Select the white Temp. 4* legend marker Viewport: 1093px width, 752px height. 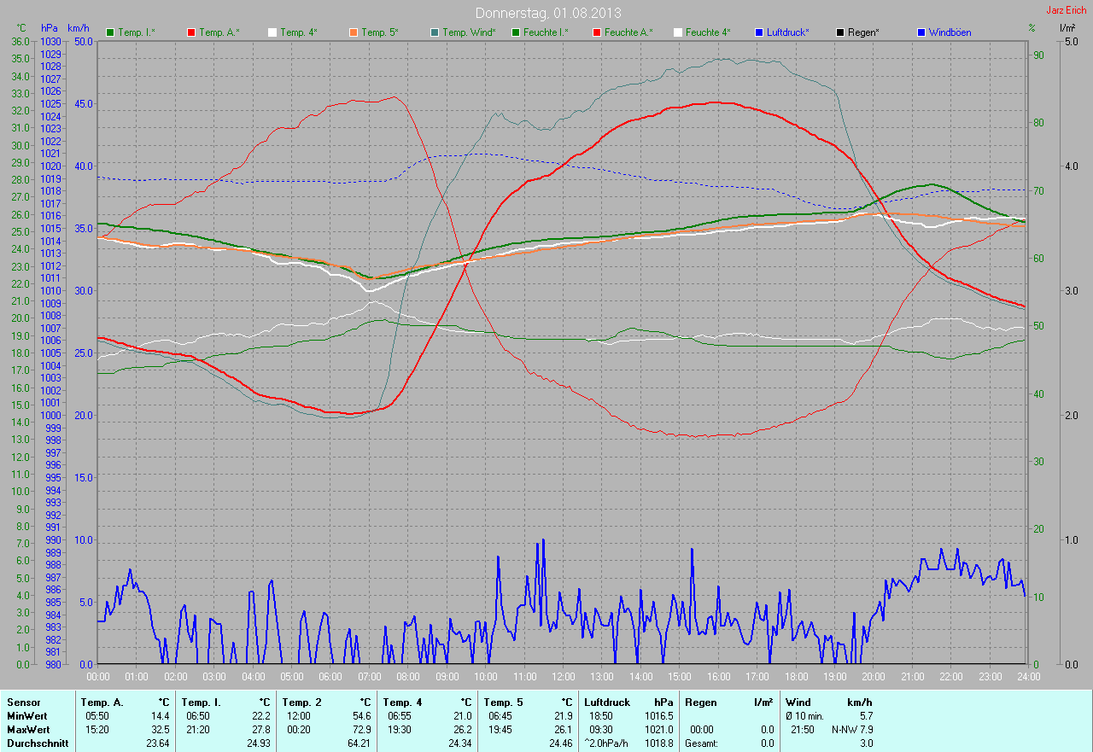272,32
